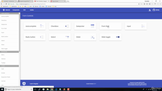
Task: Open the dashboards bookmark folder
Action: (13, 6)
